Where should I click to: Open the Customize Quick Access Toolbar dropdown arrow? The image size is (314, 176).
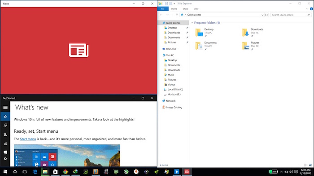click(174, 4)
